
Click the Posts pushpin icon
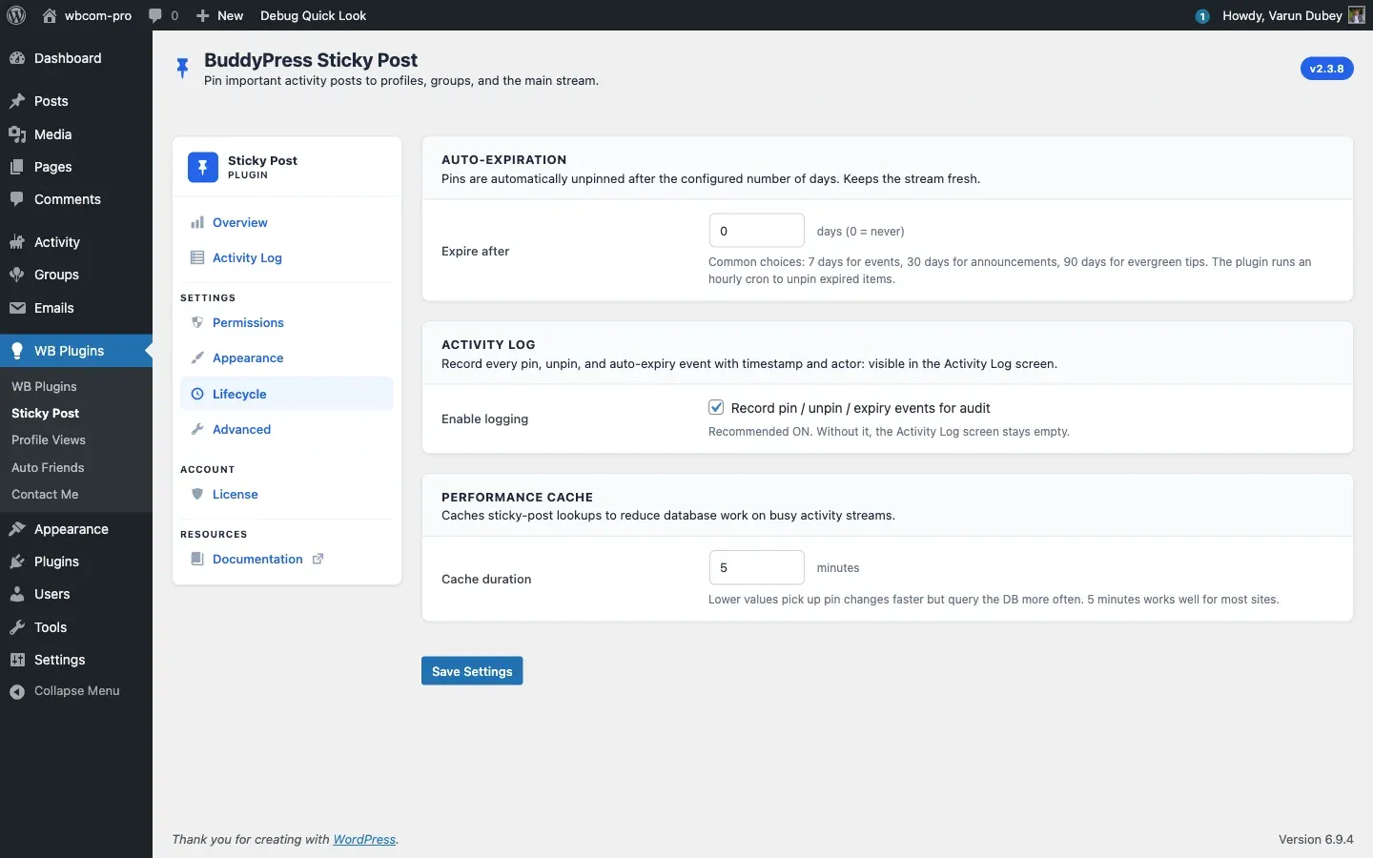17,101
